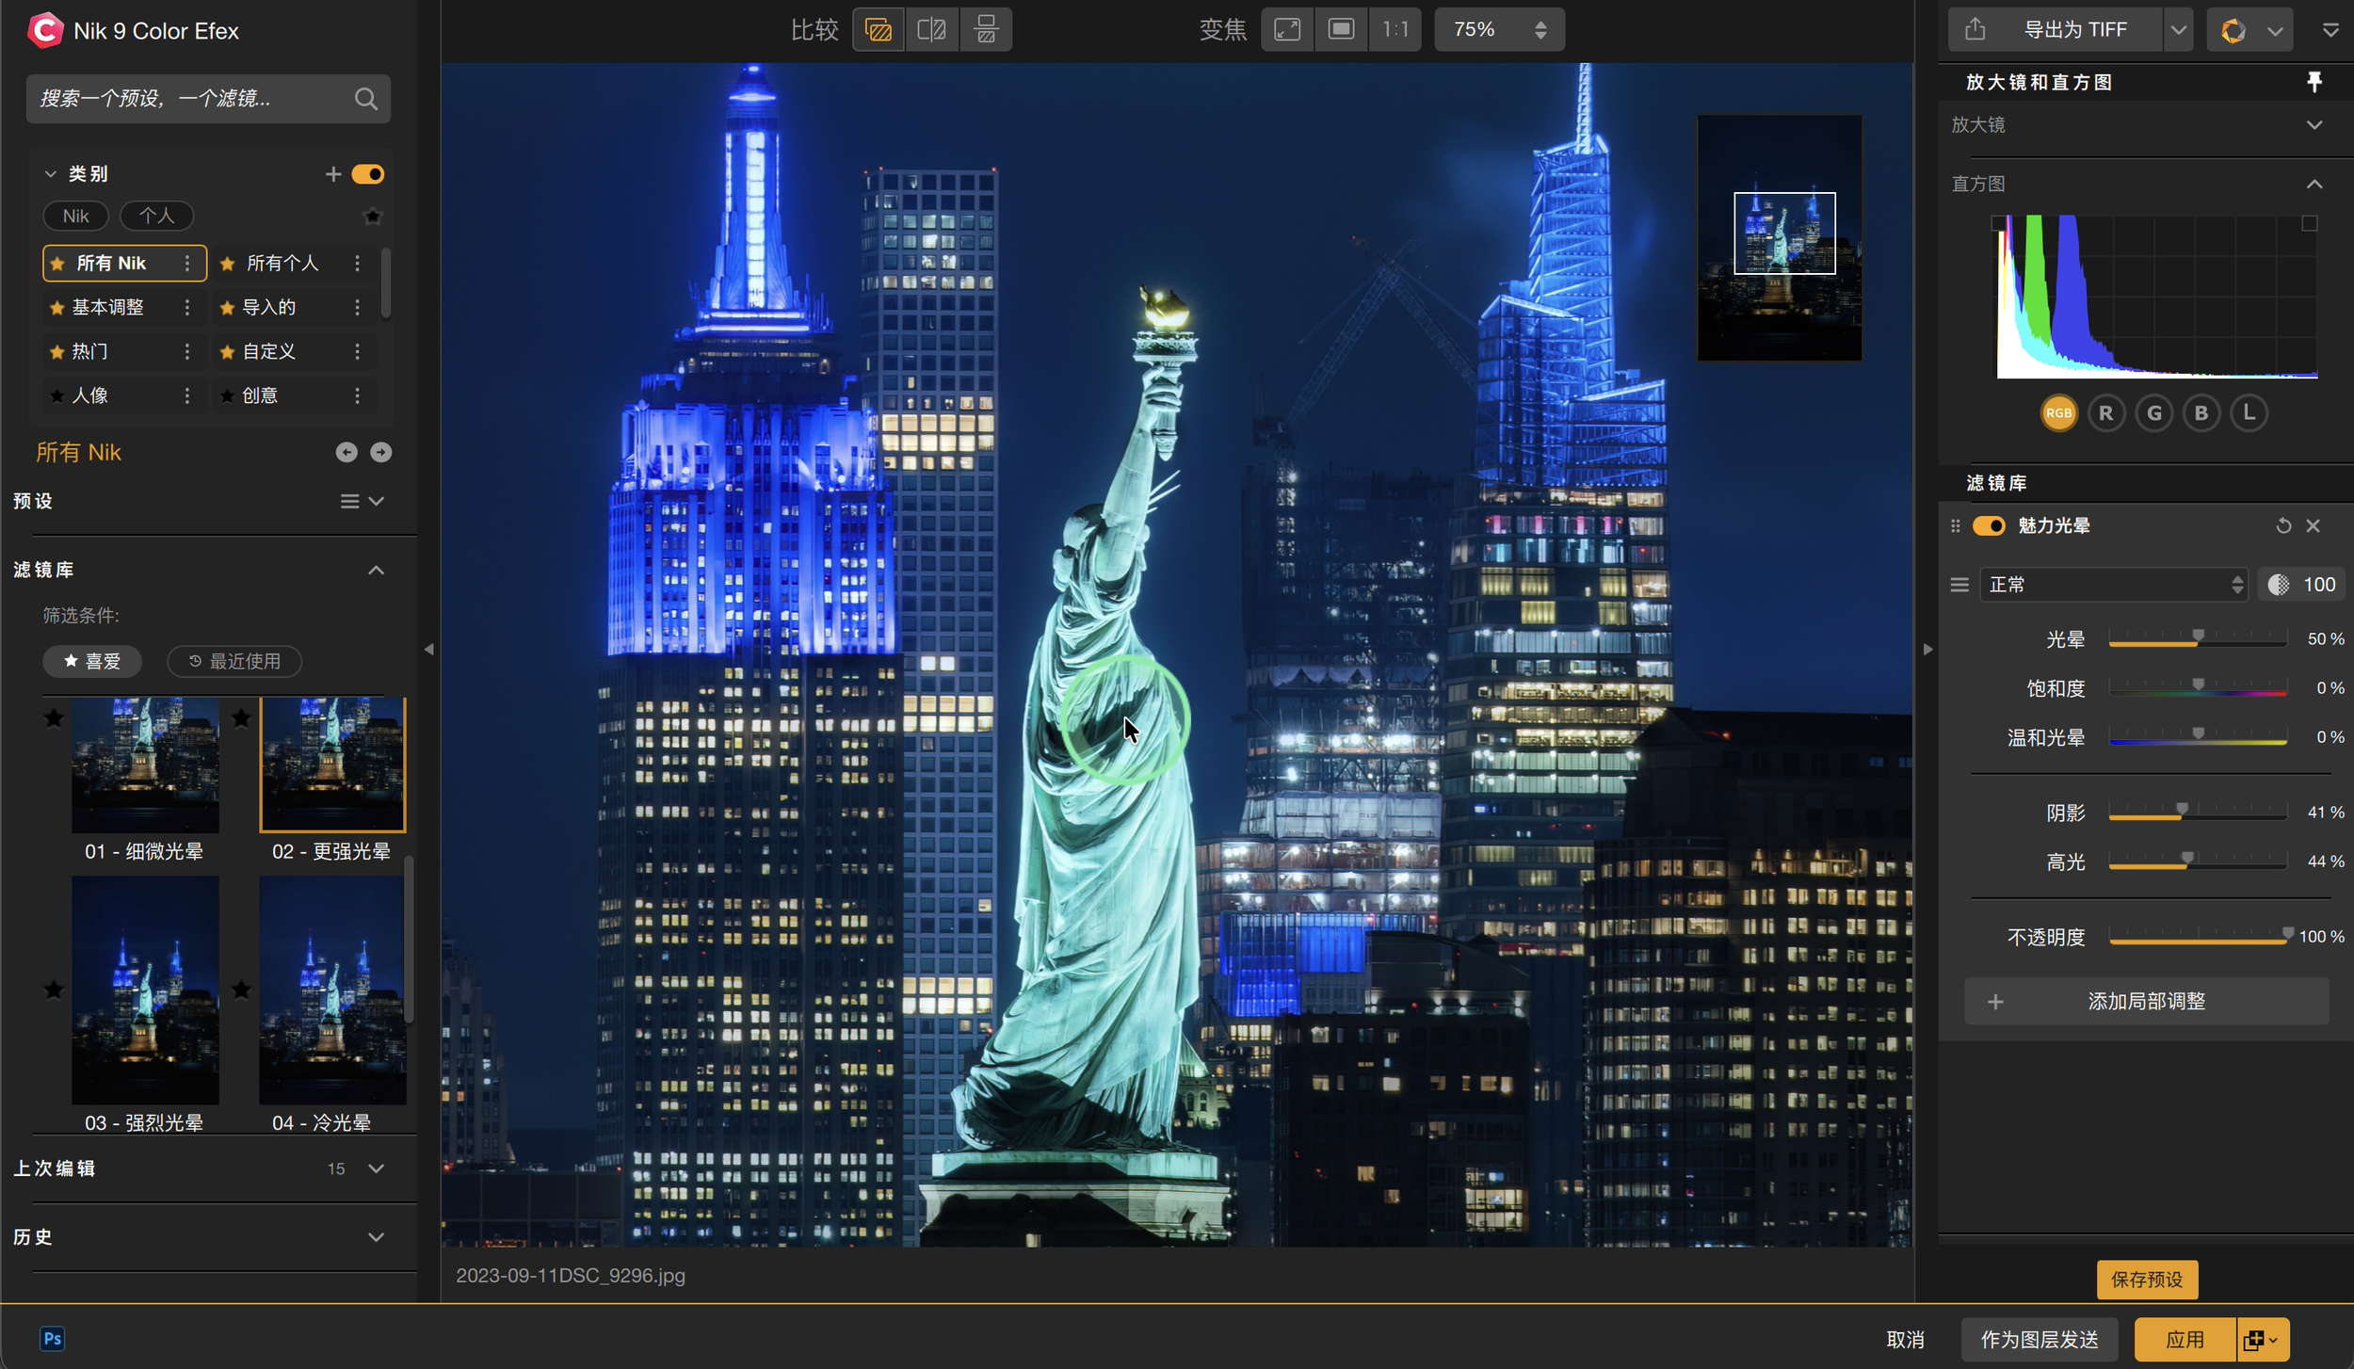Toggle the 类别 switch
This screenshot has width=2354, height=1369.
tap(368, 174)
